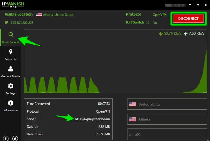Open Account Details person icon
Viewport: 210px width, 141px height.
pyautogui.click(x=10, y=69)
